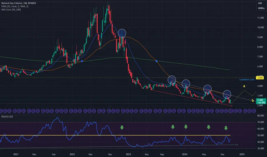
Task: Select the Natural Gas Futures, 1W, NYMEX title
Action: (x=19, y=3)
